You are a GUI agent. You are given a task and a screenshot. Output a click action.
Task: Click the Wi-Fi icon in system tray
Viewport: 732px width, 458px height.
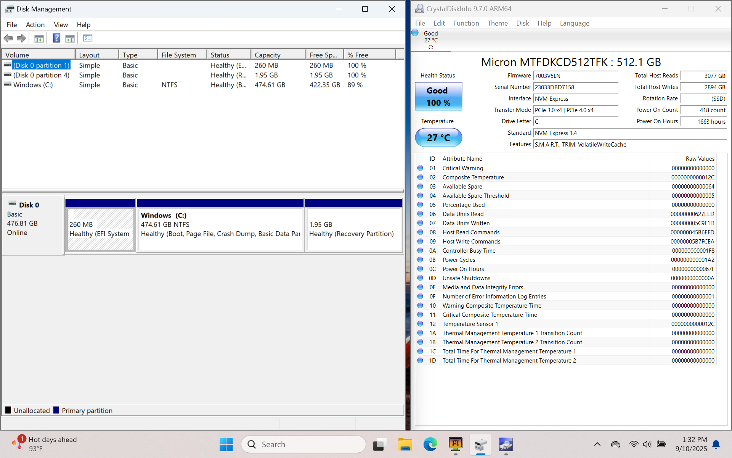coord(634,444)
